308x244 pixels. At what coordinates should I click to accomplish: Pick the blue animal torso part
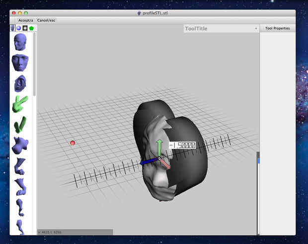pyautogui.click(x=20, y=145)
